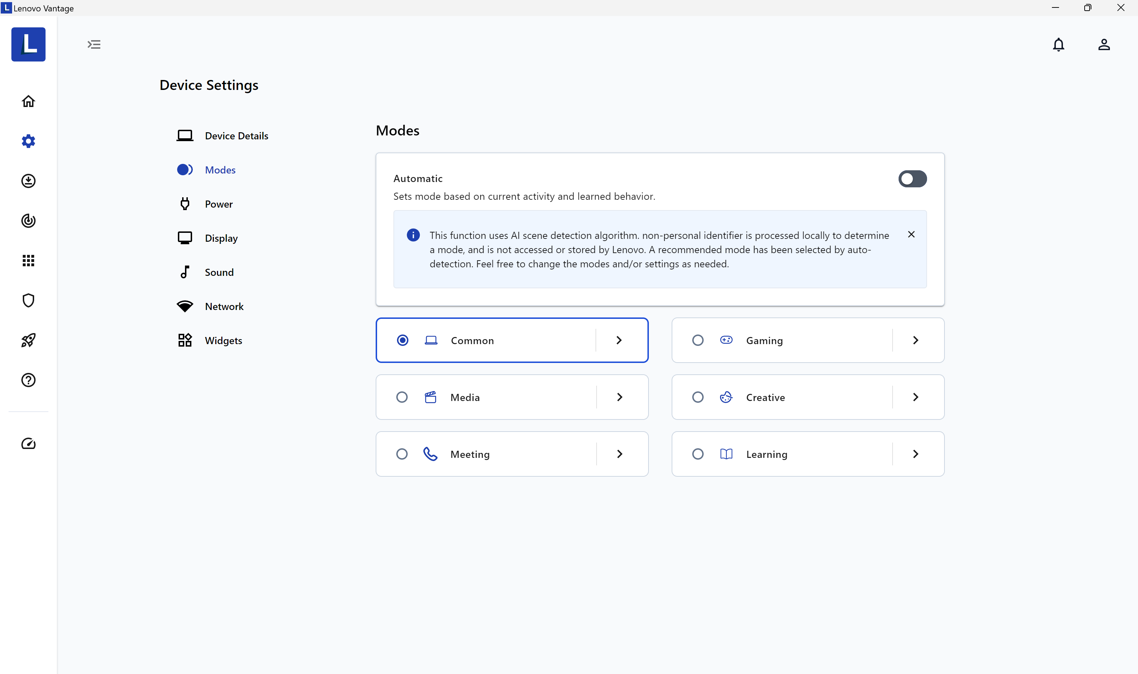Viewport: 1138px width, 674px height.
Task: Go to Display settings menu item
Action: click(x=221, y=238)
